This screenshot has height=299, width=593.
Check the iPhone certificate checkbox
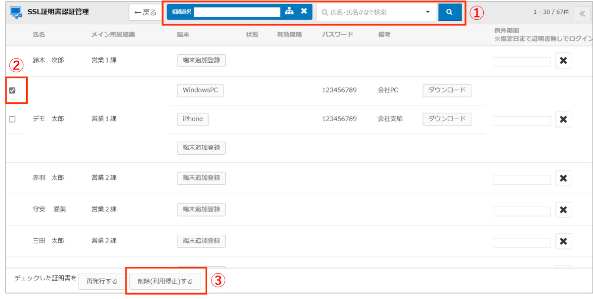[12, 119]
